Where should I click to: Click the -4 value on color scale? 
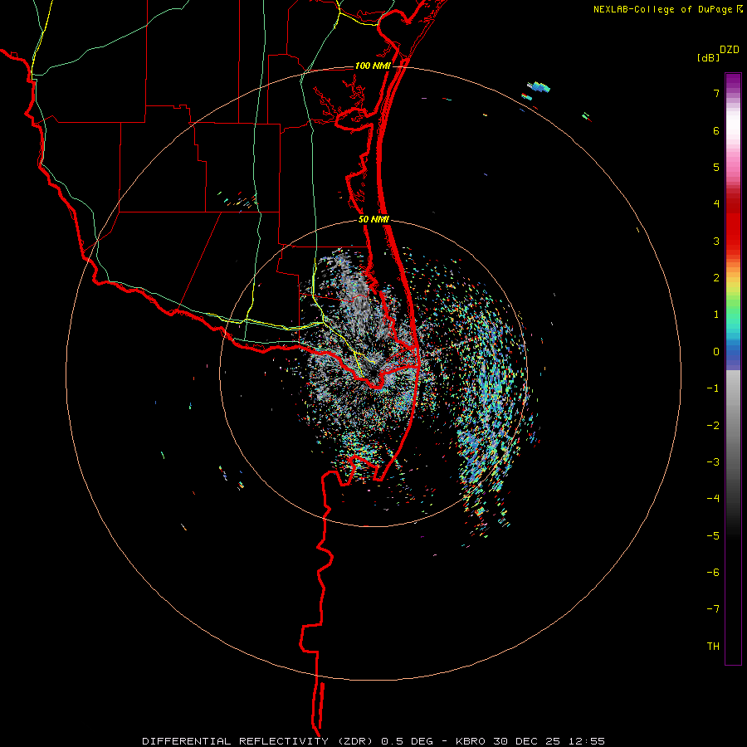[x=713, y=499]
